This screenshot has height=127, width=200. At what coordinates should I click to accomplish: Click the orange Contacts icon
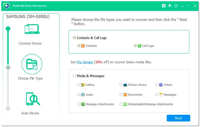pyautogui.click(x=83, y=46)
